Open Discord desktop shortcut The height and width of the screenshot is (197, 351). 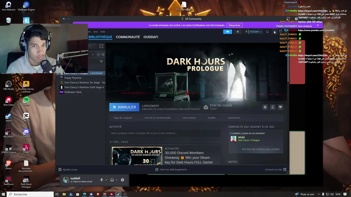click(x=26, y=133)
